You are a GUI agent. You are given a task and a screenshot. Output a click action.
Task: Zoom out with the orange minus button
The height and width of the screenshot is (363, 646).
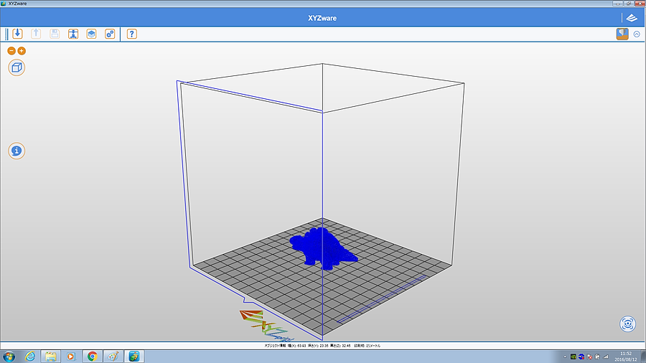coord(11,51)
